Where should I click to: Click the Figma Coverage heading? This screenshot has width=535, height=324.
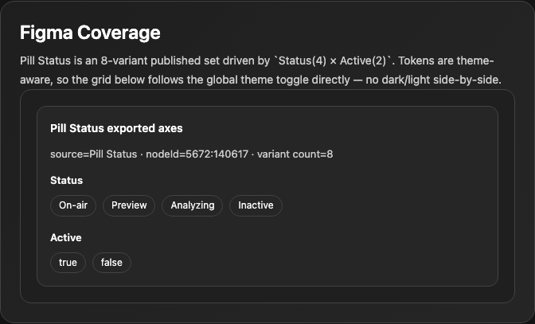(x=90, y=33)
